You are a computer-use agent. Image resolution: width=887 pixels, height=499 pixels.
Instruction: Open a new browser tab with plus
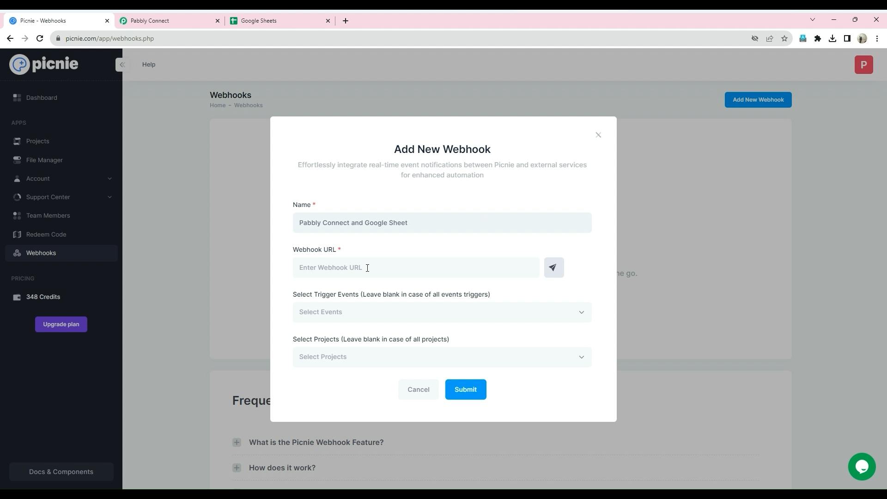point(346,21)
